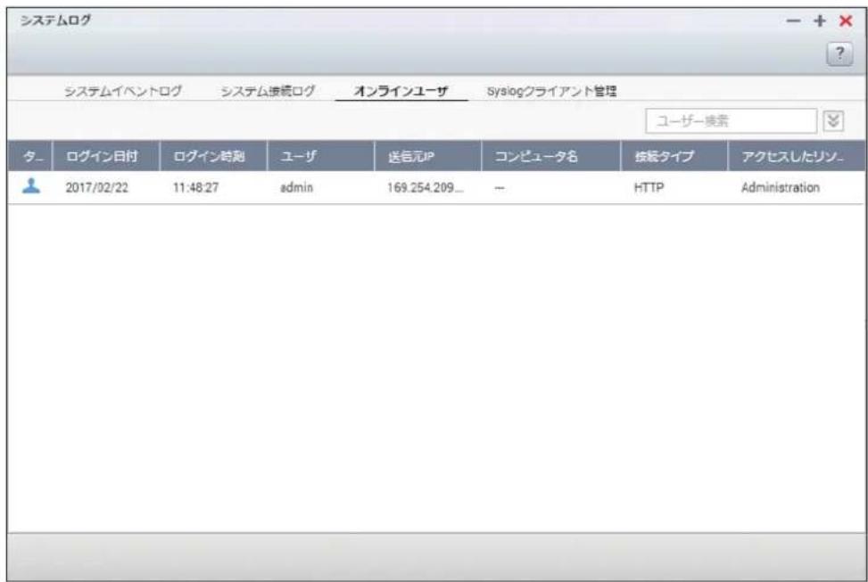Maximize the システムログ window with plus
868x582 pixels.
819,21
